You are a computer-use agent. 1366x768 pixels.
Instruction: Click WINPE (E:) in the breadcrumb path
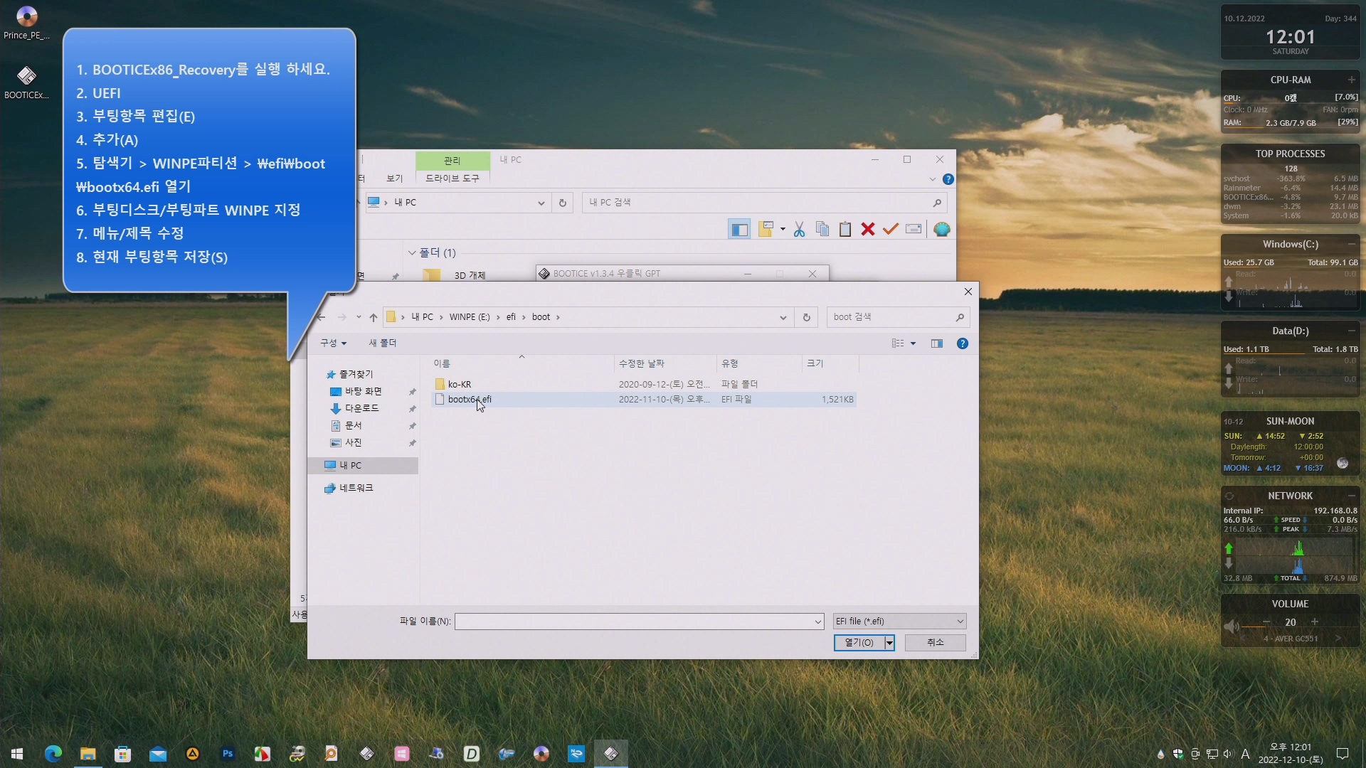[x=469, y=317]
